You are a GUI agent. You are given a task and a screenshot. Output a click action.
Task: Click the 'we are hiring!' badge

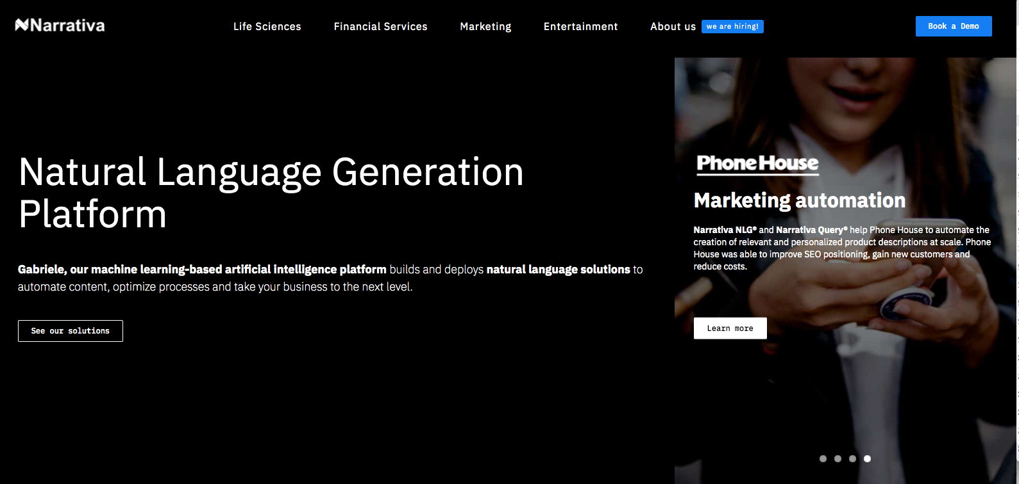732,26
